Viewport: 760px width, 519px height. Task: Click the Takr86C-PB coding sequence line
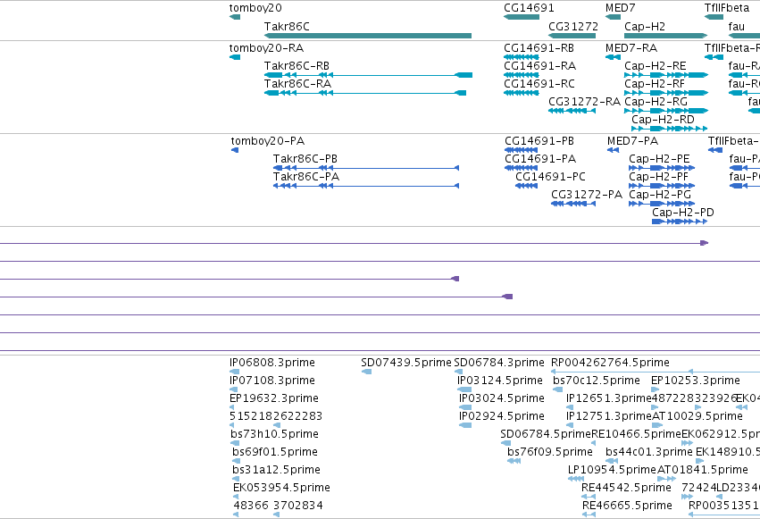(366, 168)
